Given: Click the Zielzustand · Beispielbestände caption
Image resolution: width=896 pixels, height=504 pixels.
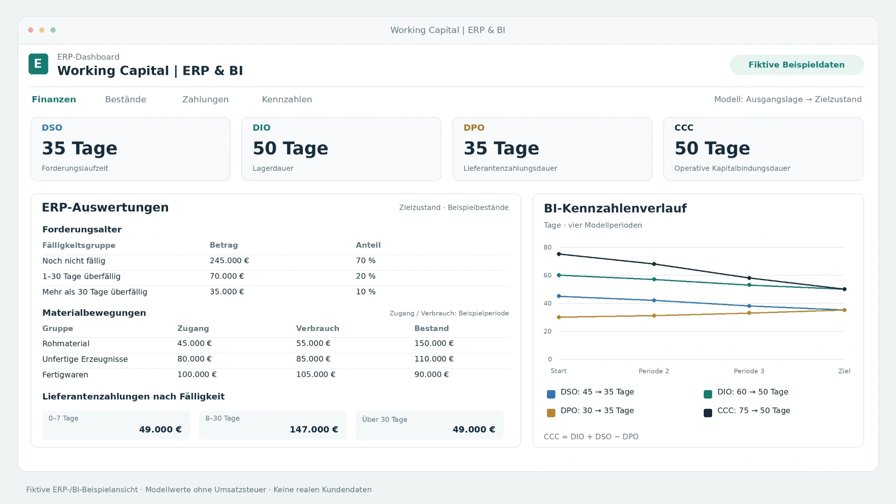Looking at the screenshot, I should [454, 208].
